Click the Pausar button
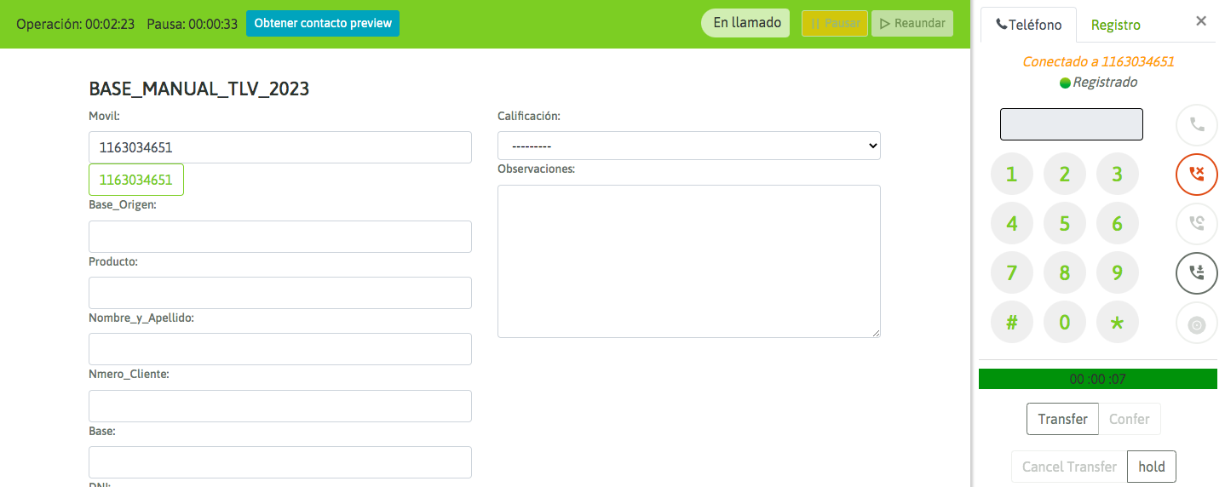Screen dimensions: 1225x487 834,23
